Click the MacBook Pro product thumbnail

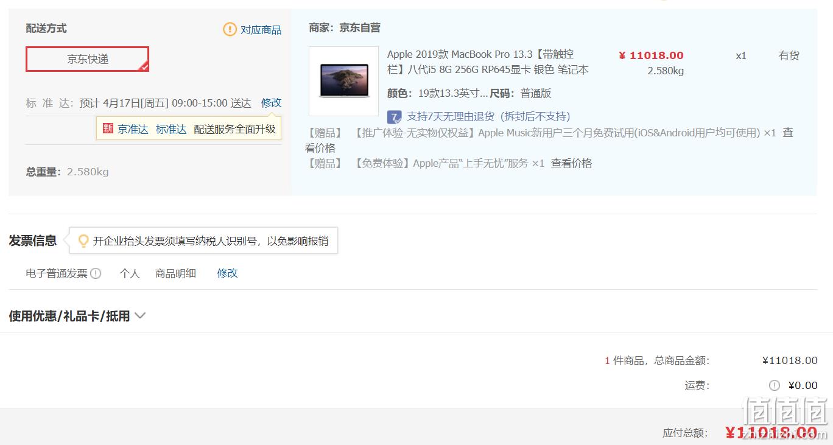click(x=343, y=81)
